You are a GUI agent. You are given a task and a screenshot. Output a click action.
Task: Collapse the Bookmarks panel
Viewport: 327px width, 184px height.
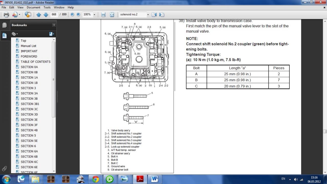click(54, 25)
